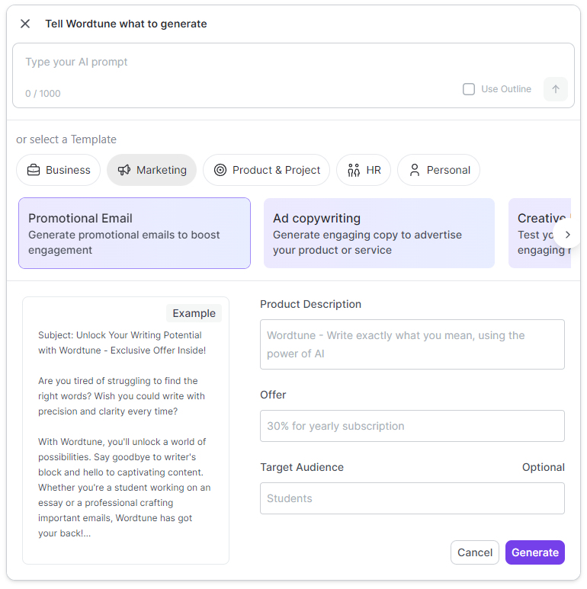Enable the Use Outline checkbox

(x=469, y=89)
